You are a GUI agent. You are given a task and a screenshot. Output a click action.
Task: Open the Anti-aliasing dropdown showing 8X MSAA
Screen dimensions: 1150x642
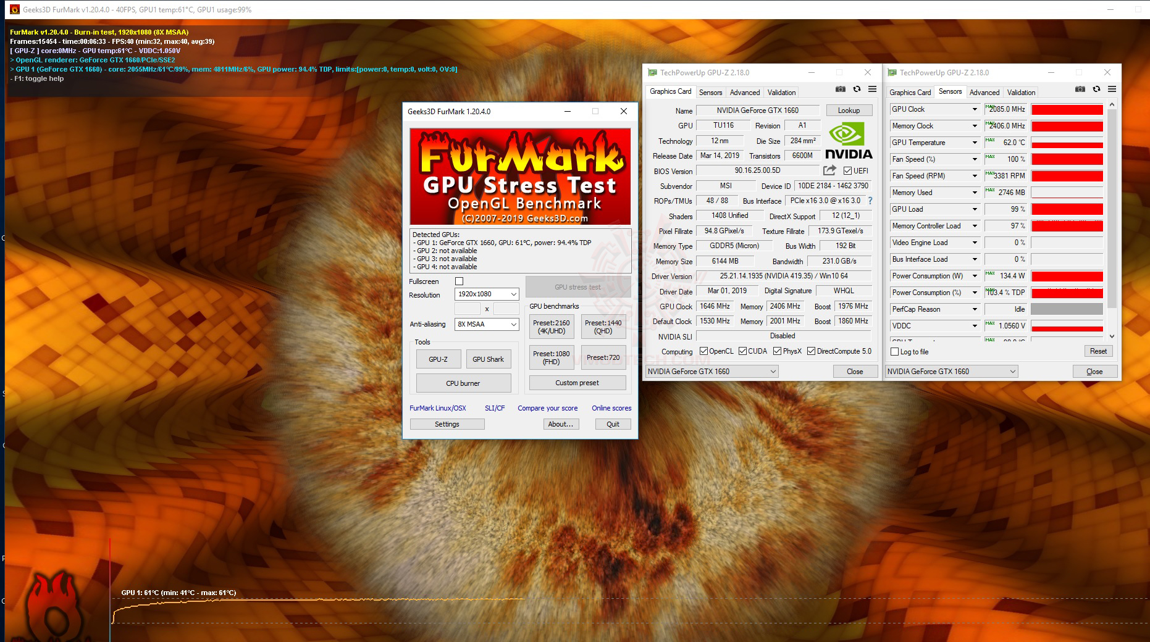point(487,324)
